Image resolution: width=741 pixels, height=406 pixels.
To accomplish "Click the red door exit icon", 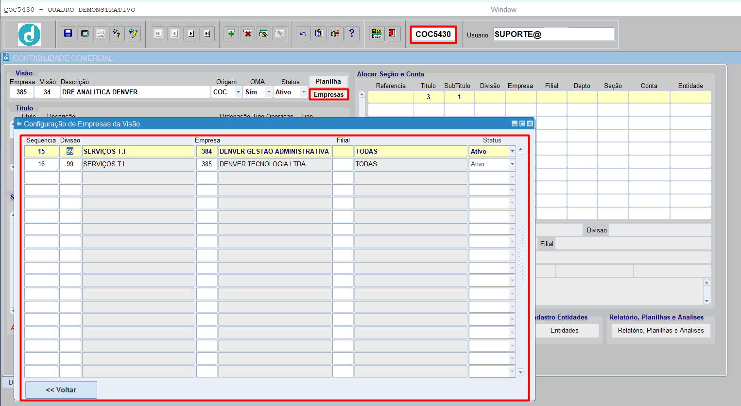I will pos(393,34).
